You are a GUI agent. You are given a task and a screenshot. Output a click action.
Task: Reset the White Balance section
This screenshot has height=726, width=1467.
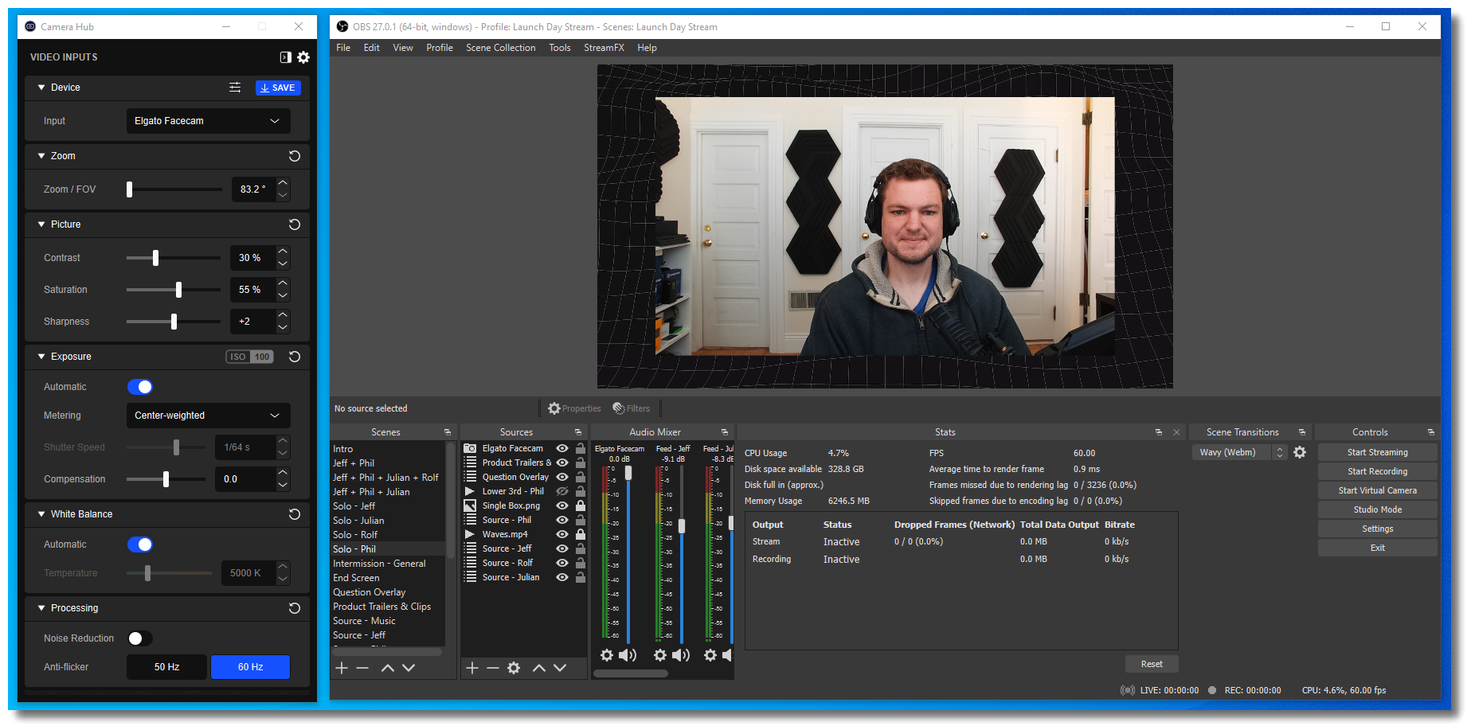295,514
